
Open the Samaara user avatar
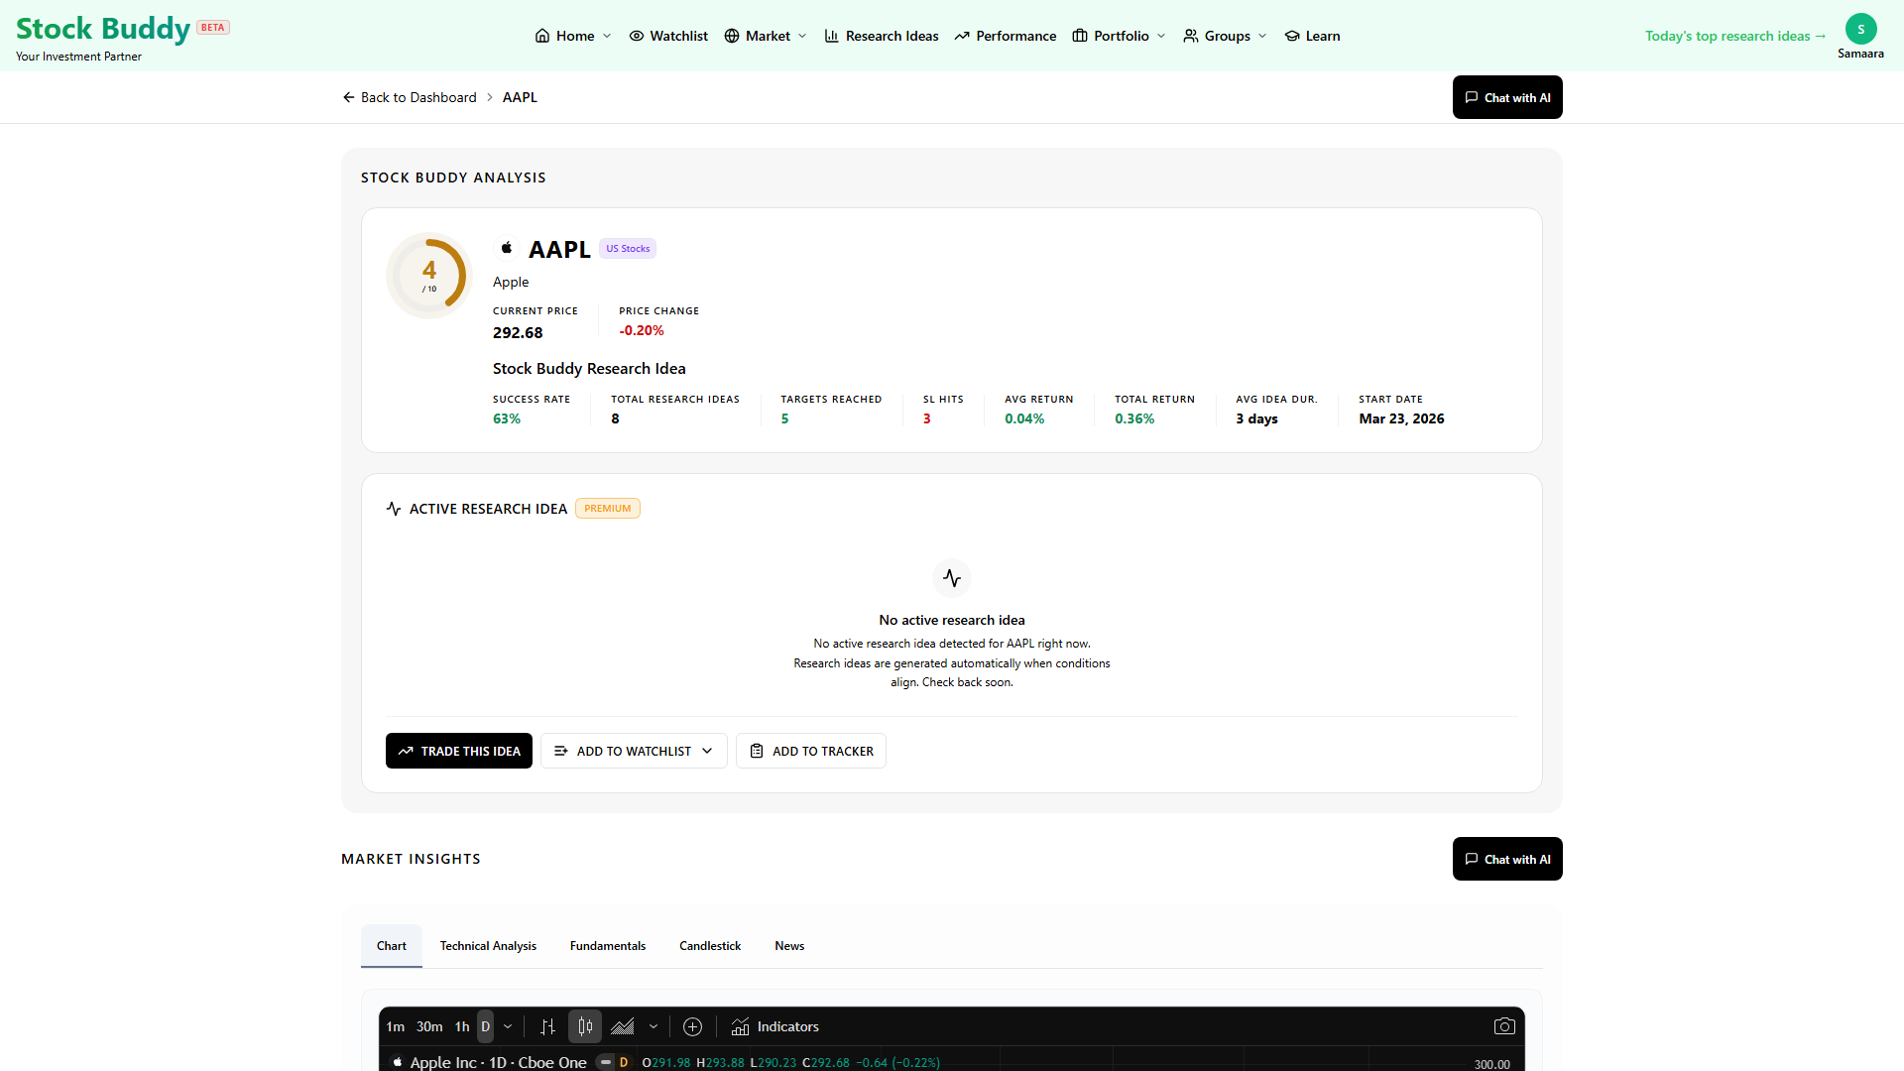coord(1860,29)
